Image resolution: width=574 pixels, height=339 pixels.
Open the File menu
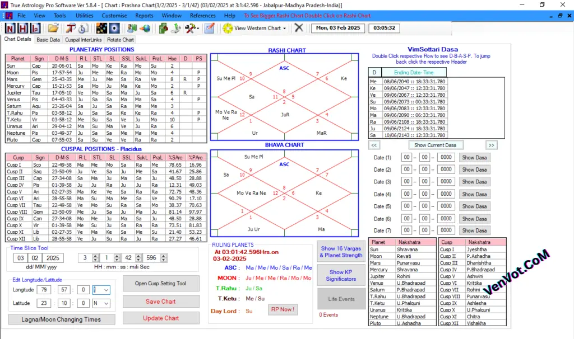[22, 16]
